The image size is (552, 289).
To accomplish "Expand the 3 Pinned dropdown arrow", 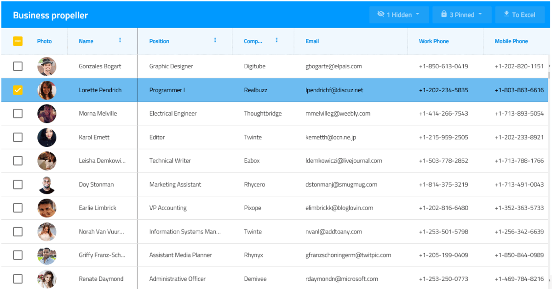I will [480, 14].
